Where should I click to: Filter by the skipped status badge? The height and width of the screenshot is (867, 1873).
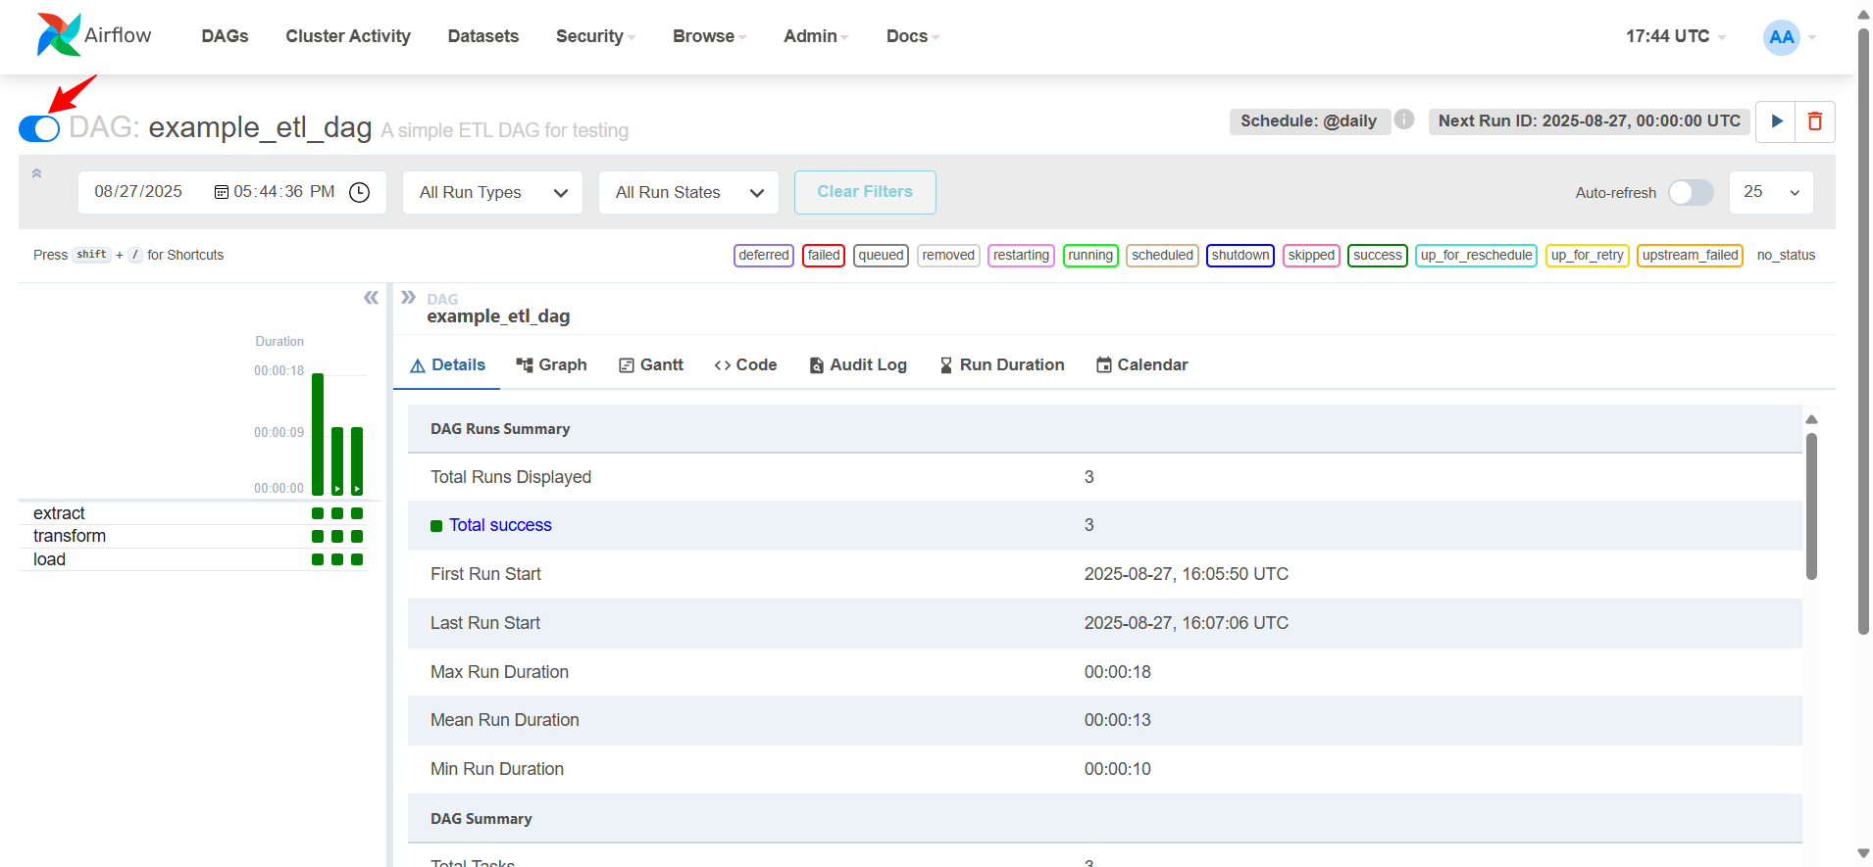coord(1311,255)
